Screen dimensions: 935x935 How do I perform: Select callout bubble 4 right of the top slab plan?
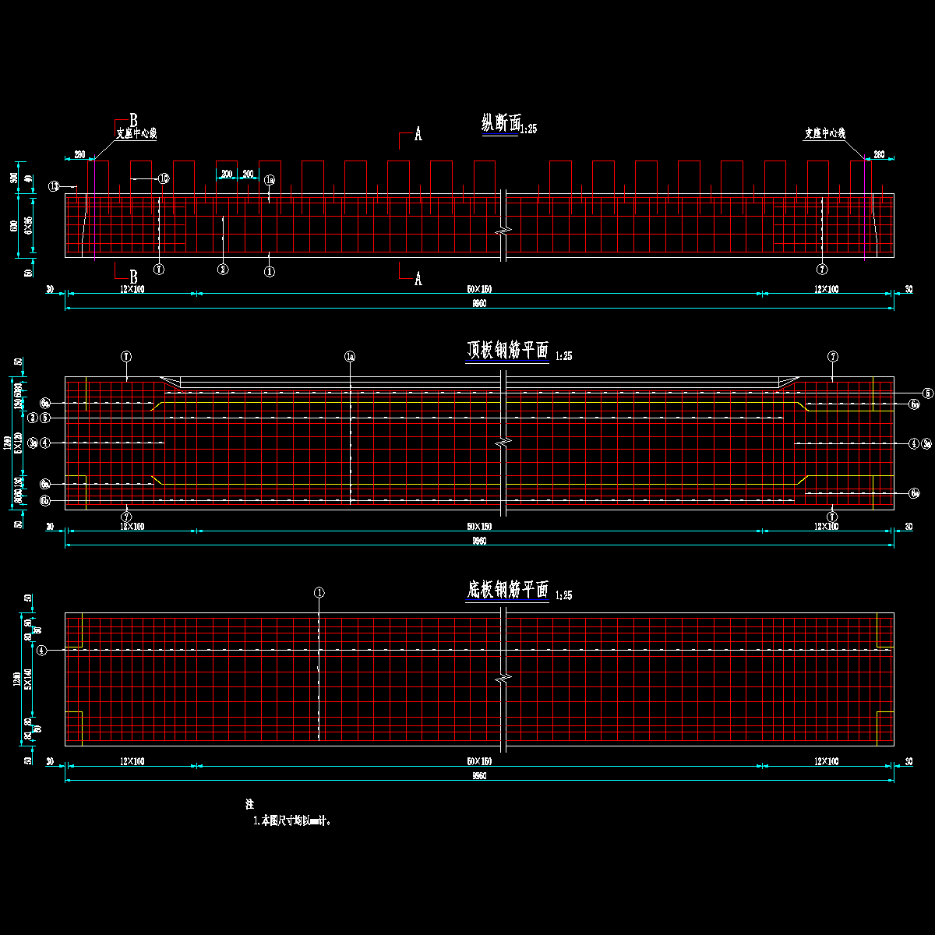tap(914, 443)
